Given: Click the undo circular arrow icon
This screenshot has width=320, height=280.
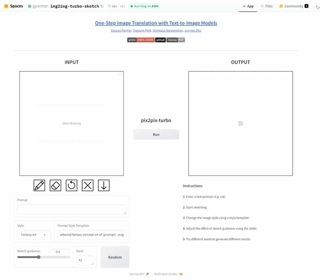Looking at the screenshot, I should click(72, 186).
